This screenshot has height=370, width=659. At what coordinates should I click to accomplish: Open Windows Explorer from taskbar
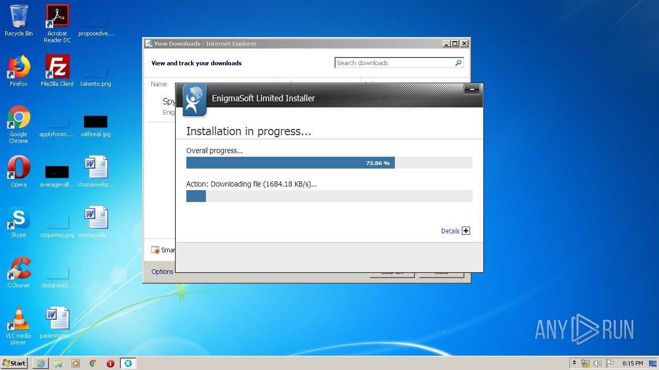tap(58, 363)
